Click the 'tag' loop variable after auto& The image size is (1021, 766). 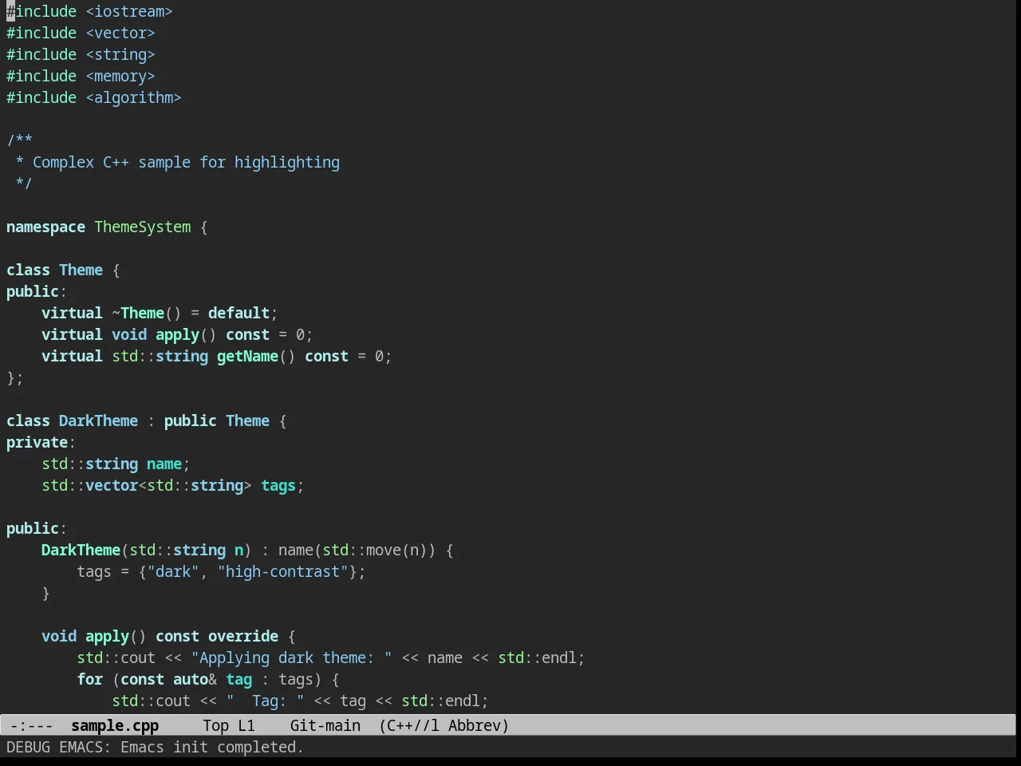pos(238,679)
